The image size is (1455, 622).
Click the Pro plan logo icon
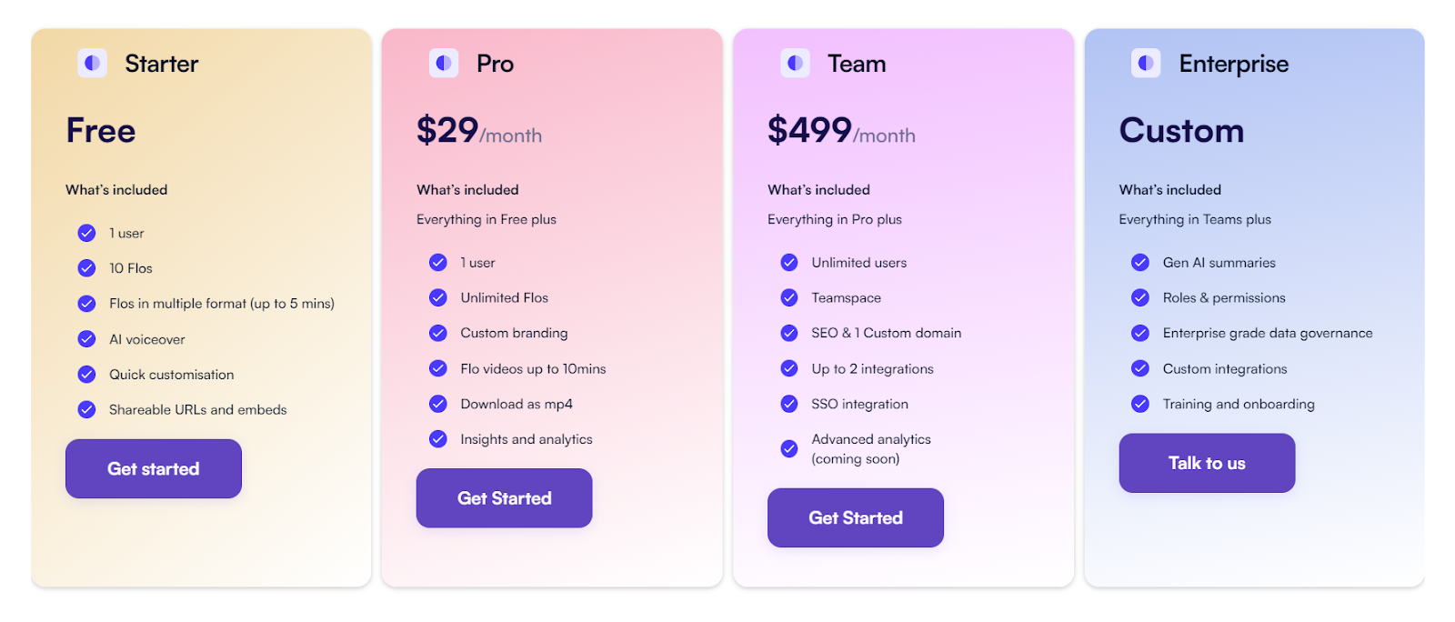[444, 63]
